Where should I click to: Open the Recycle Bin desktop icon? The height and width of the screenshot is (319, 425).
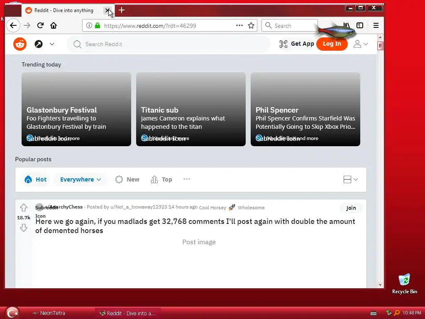pyautogui.click(x=404, y=284)
